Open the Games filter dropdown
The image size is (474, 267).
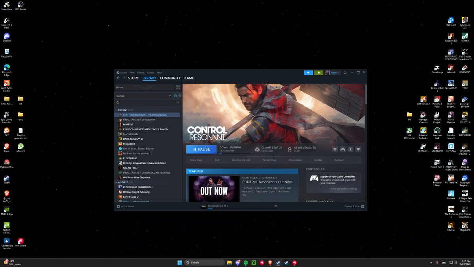coord(143,96)
